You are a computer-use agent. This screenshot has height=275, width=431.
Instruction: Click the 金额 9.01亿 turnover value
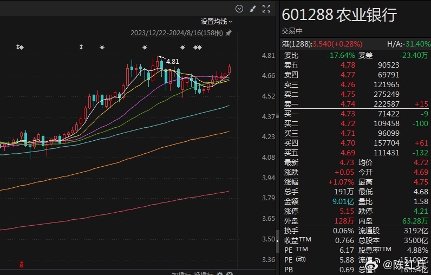click(343, 201)
